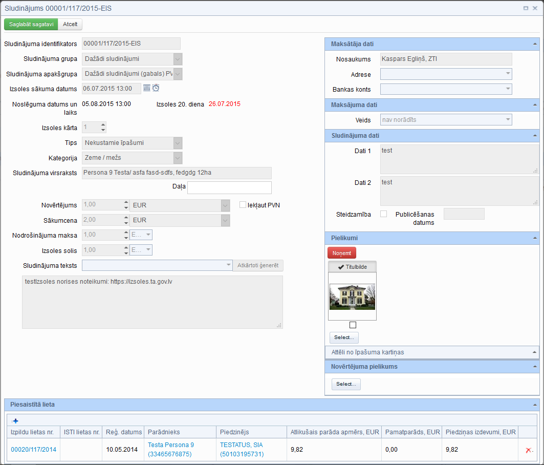Maximize the Sludinājums dialog window

pyautogui.click(x=526, y=8)
